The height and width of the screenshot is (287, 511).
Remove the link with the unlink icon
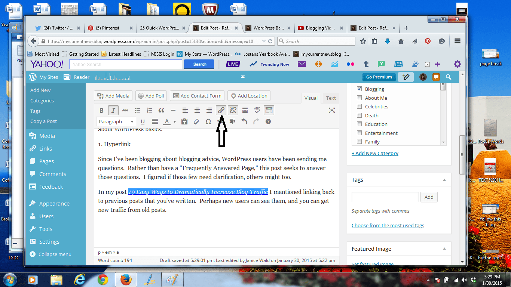click(233, 110)
